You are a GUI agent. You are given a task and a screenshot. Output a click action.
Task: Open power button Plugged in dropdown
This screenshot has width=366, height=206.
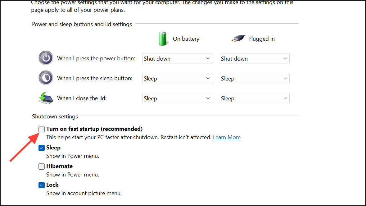pyautogui.click(x=255, y=58)
